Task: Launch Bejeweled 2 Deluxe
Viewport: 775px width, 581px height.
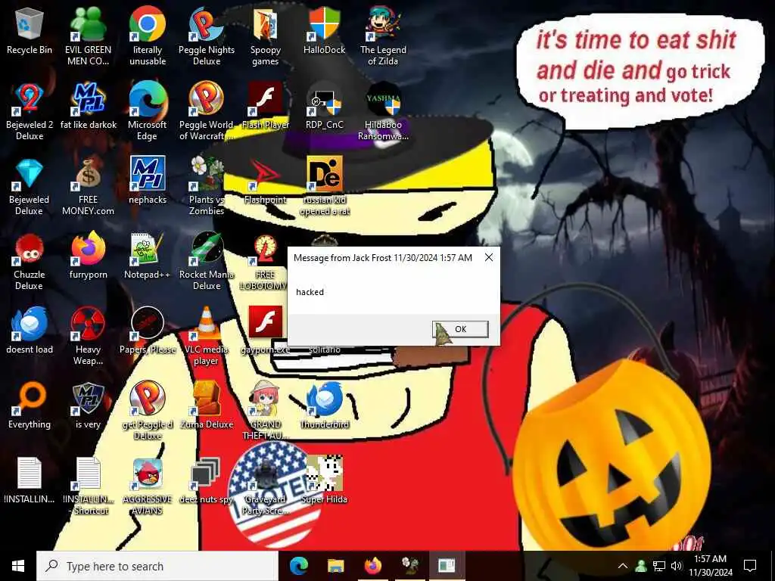Action: 30,112
